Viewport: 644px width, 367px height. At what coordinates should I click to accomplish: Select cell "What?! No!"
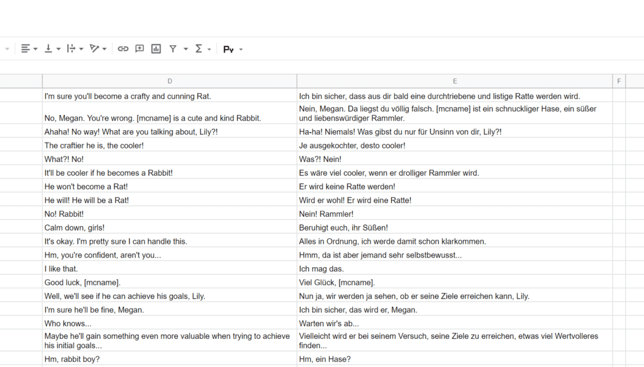[x=170, y=158]
